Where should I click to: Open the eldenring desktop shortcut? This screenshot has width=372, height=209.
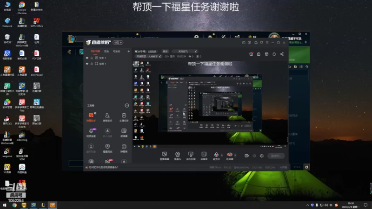[22, 136]
